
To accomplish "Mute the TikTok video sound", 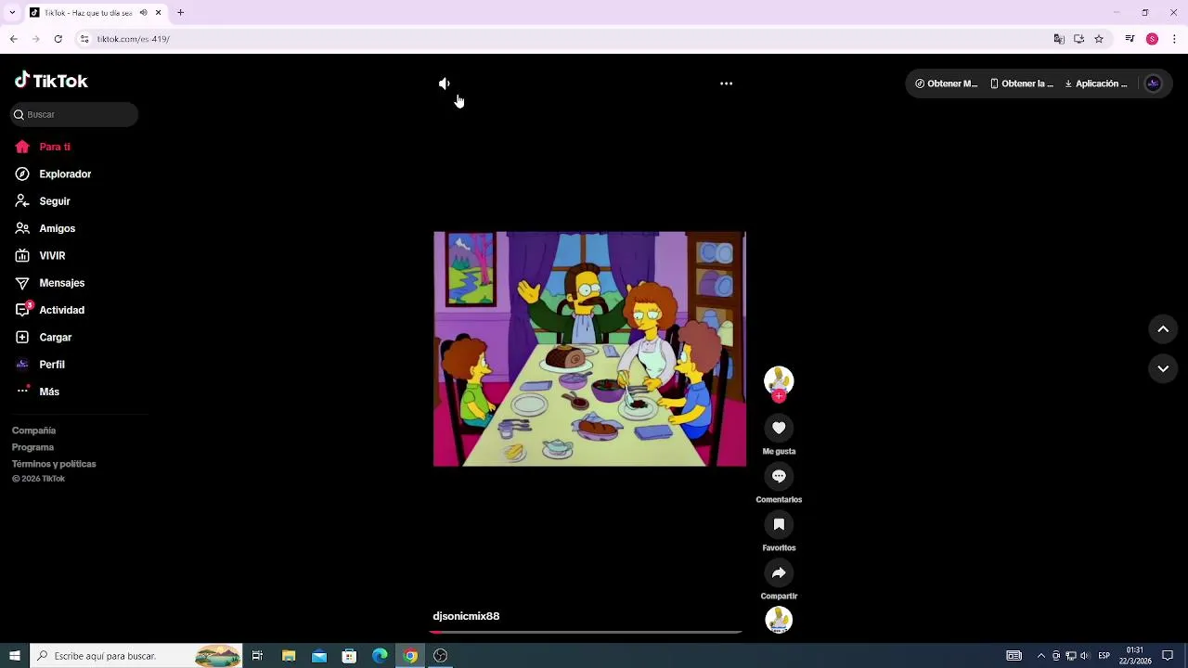I will coord(445,83).
